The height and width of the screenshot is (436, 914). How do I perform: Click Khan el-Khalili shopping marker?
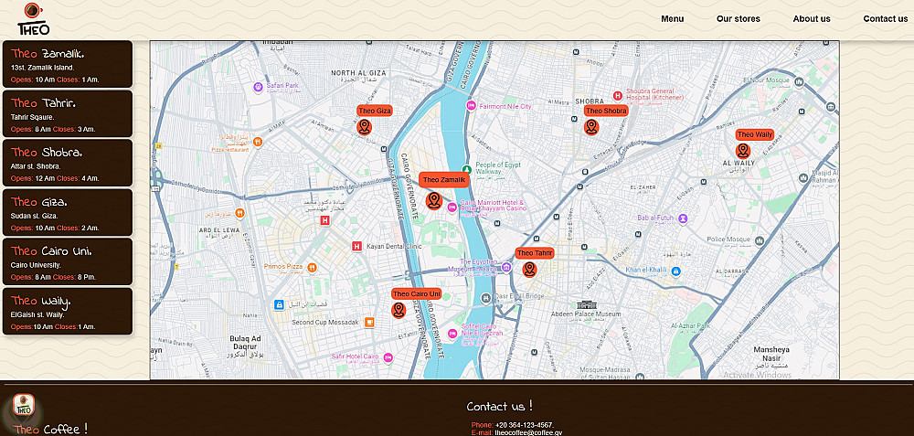coord(675,271)
